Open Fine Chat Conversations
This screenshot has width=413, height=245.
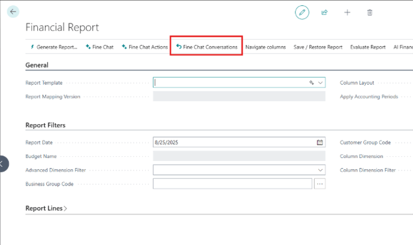[206, 47]
